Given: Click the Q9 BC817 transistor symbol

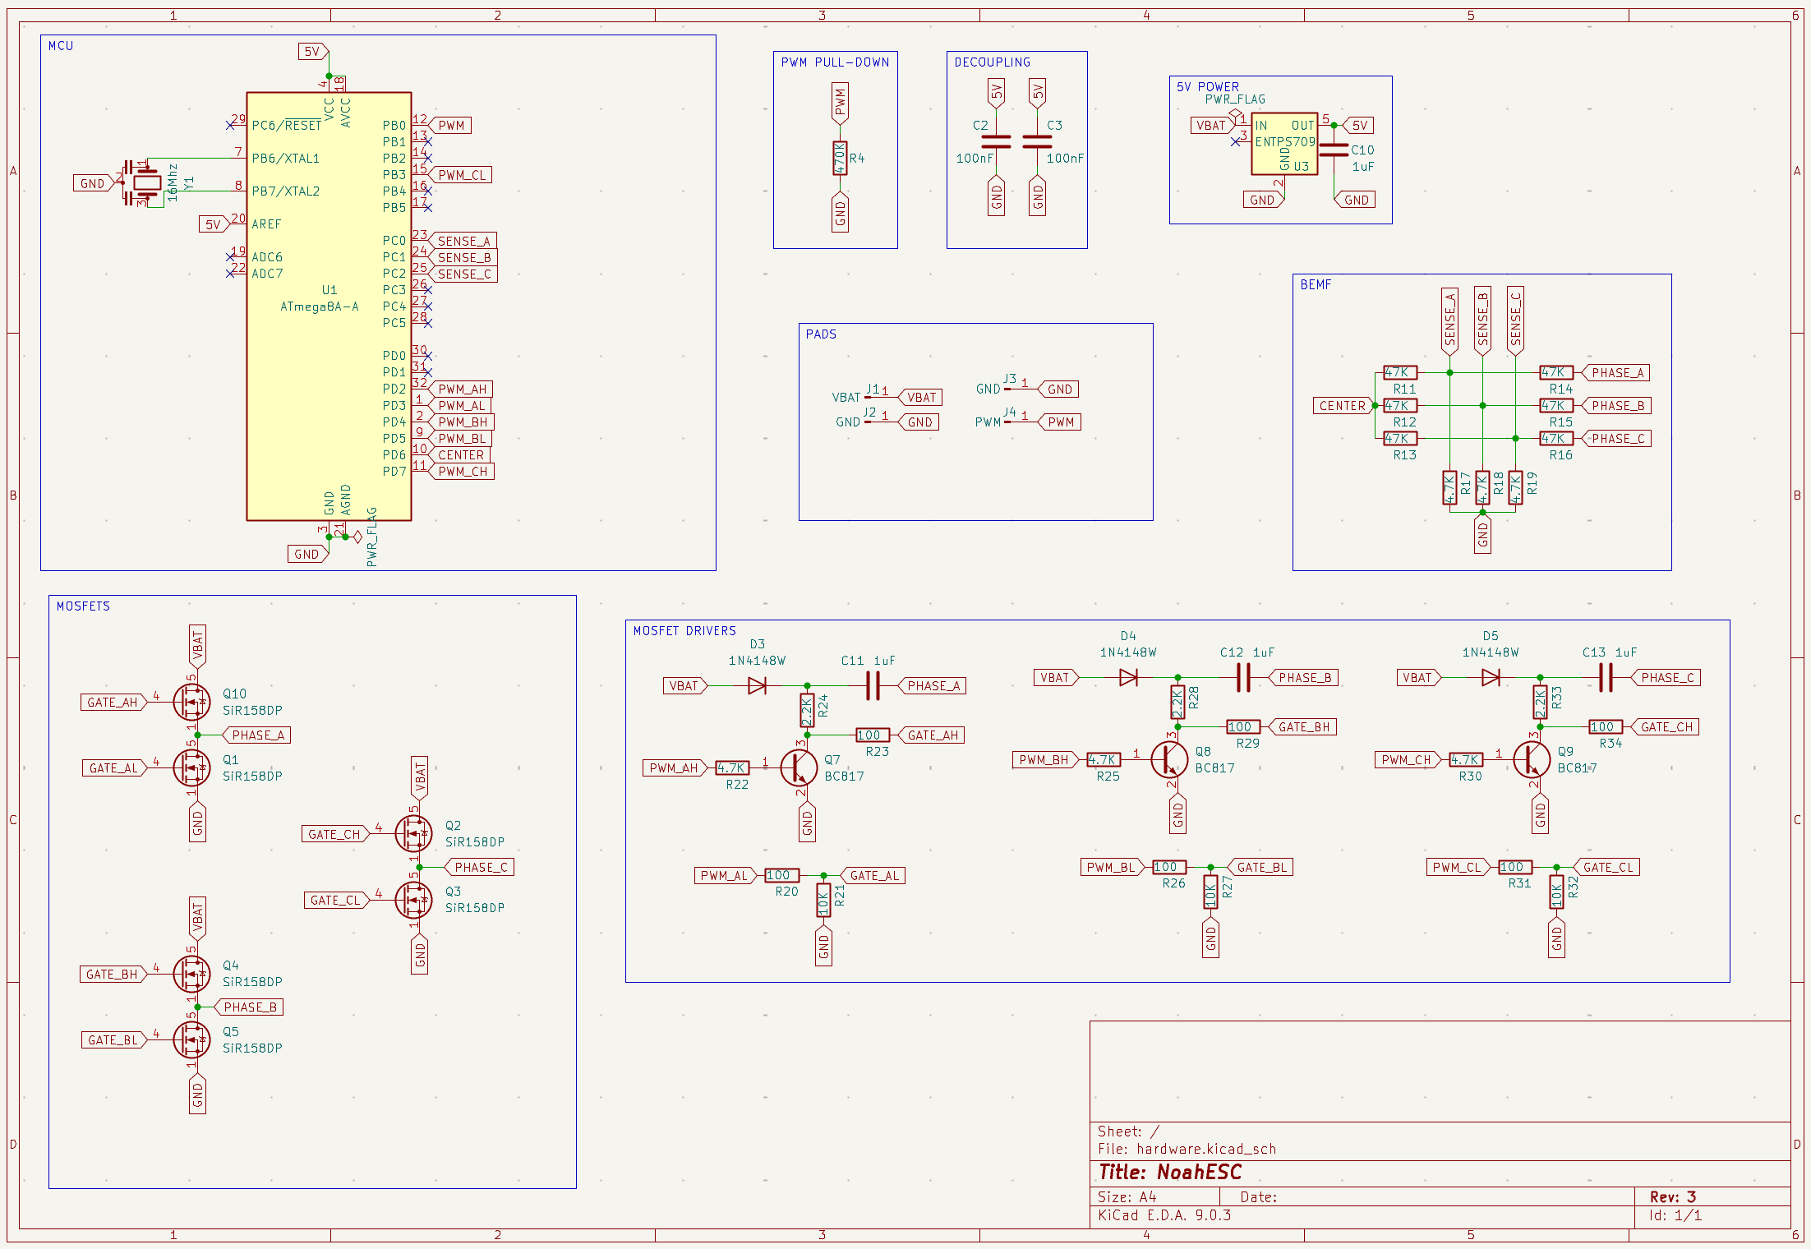Looking at the screenshot, I should 1532,759.
